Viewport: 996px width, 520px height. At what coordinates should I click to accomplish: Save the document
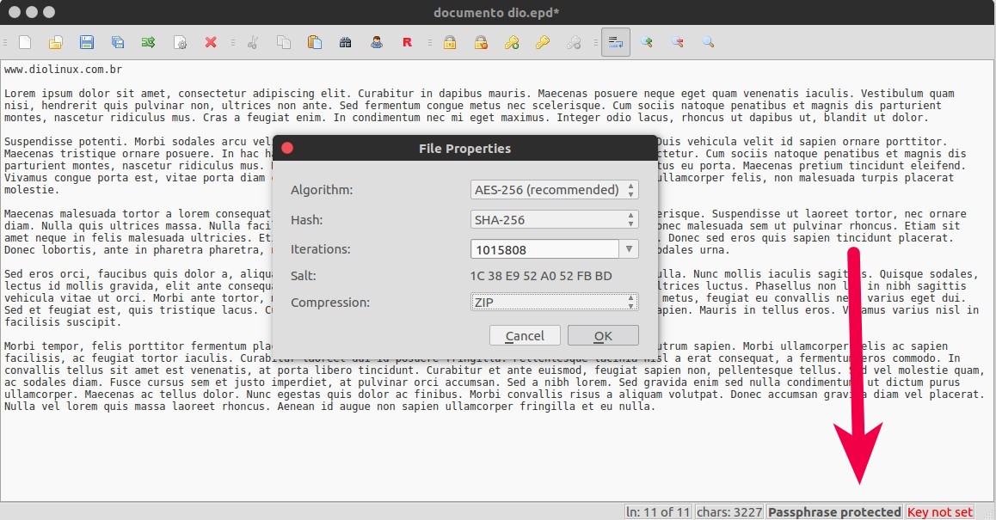click(x=86, y=41)
